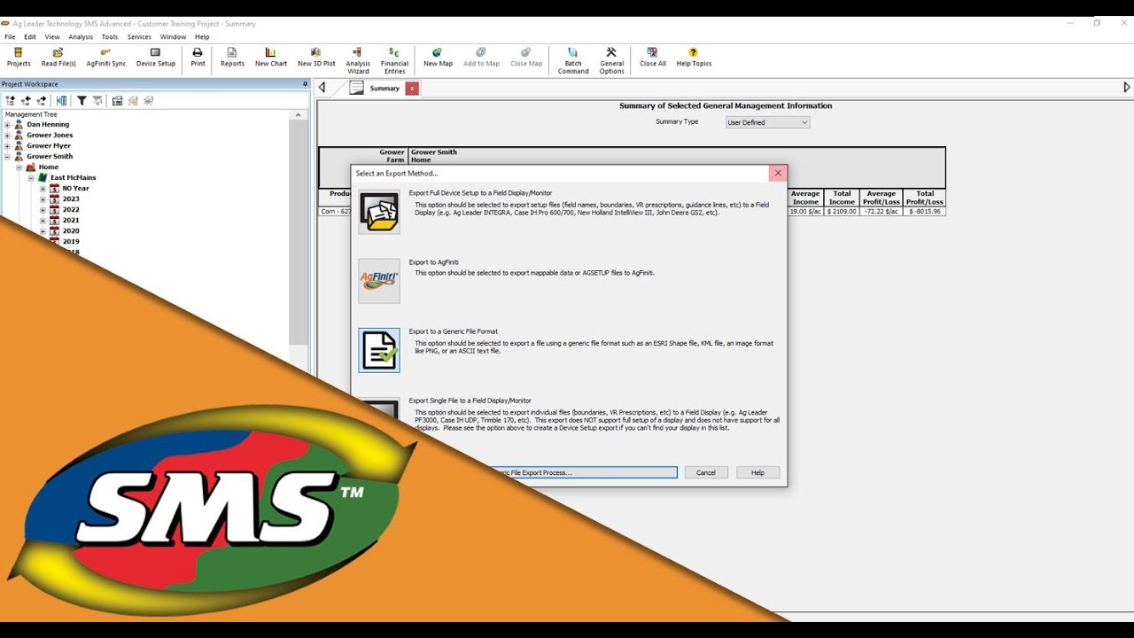Click the blue column-layout icon in Project Workspace

point(61,101)
